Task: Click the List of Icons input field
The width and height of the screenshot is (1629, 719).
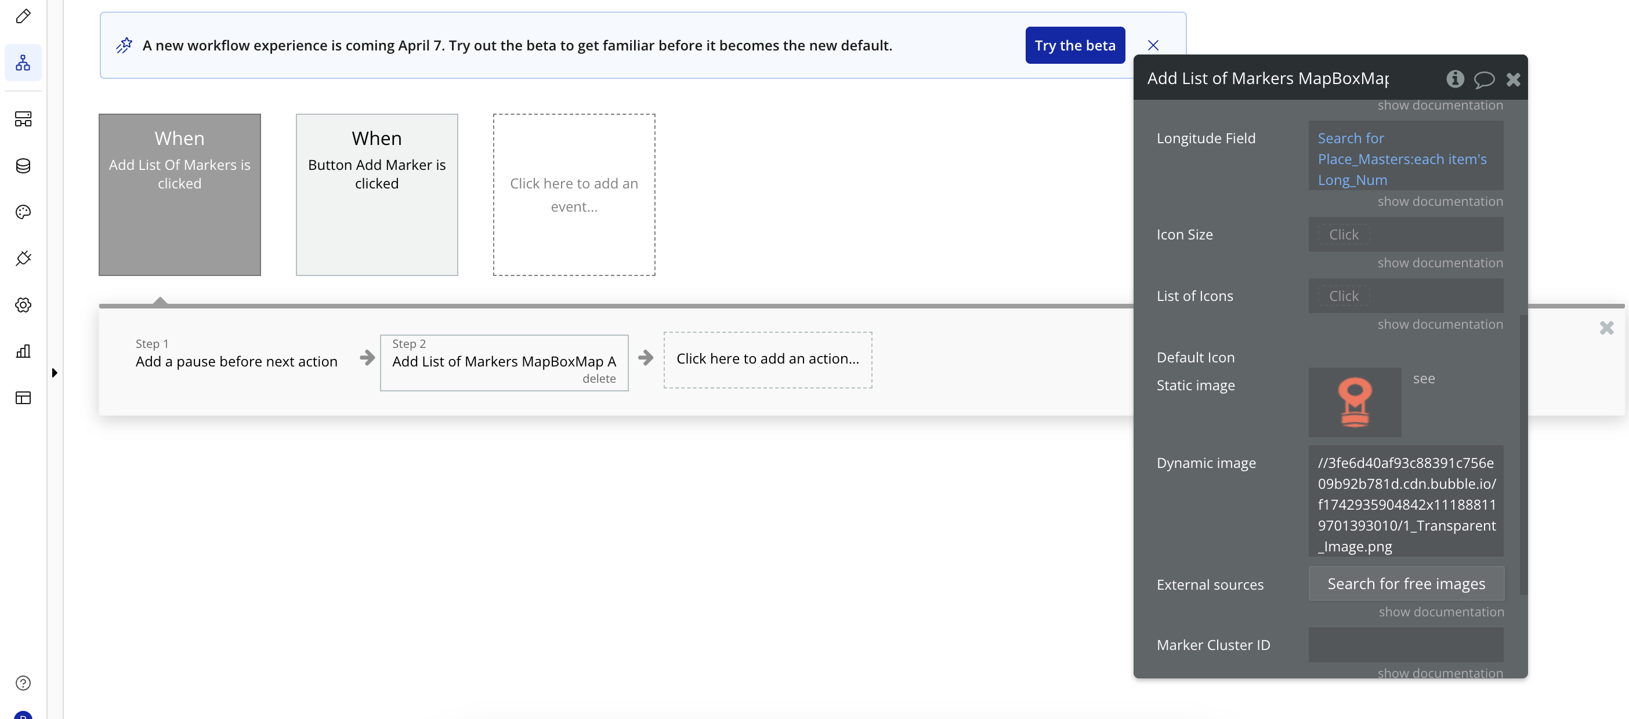Action: [1406, 296]
